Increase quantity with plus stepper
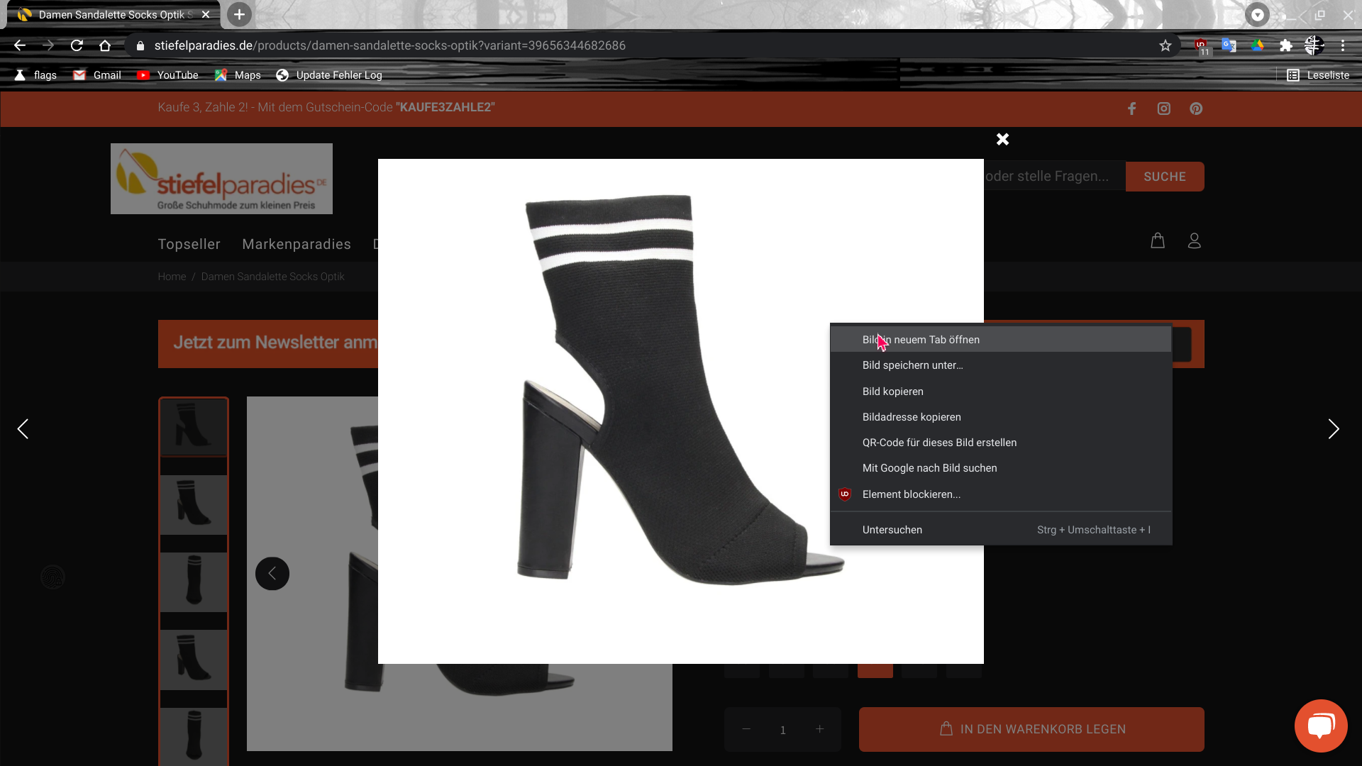This screenshot has height=766, width=1362. tap(819, 729)
